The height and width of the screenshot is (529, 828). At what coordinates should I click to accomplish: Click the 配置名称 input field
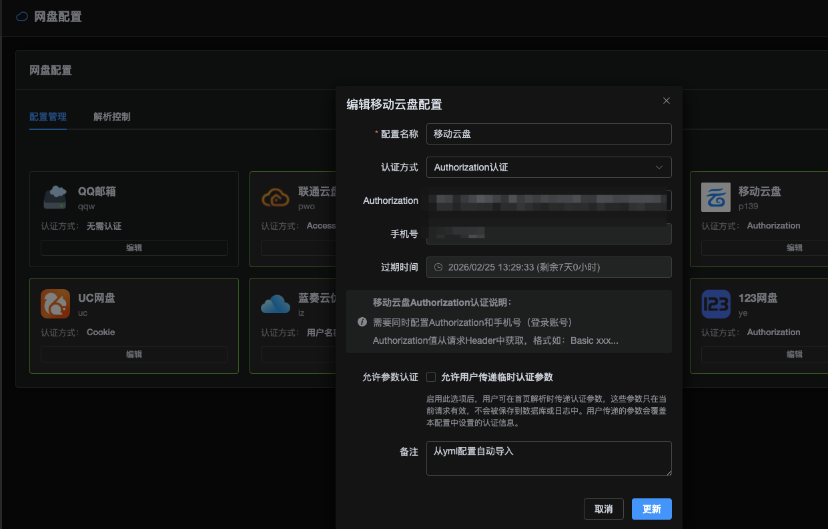click(548, 134)
